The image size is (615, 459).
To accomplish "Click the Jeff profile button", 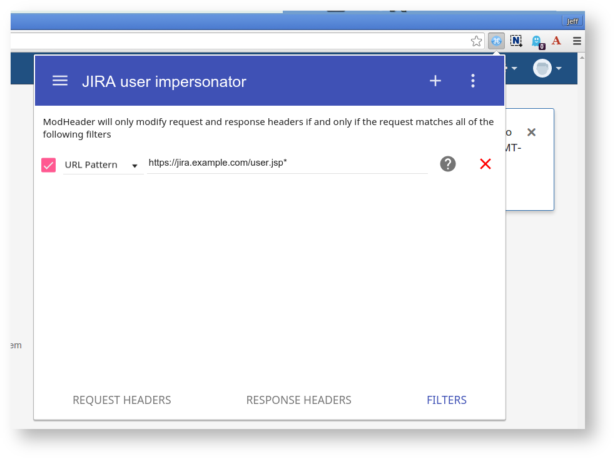I will click(x=572, y=21).
